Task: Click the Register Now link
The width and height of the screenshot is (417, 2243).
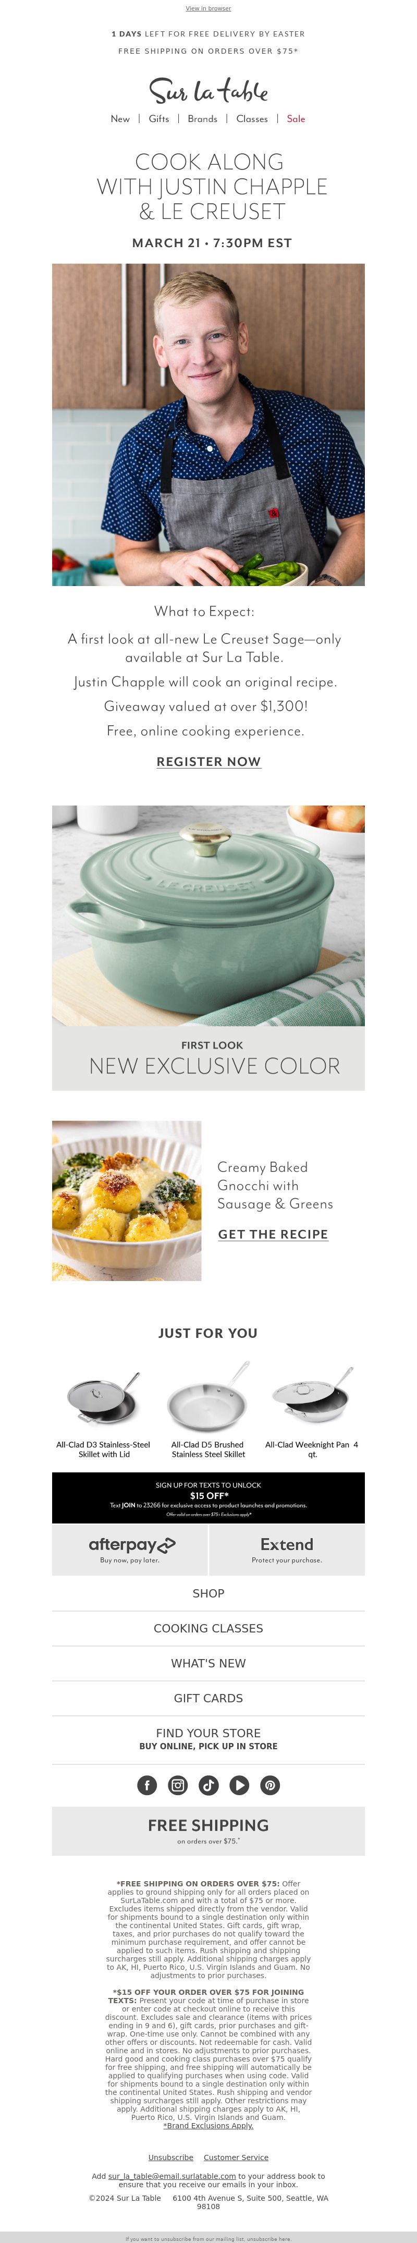Action: (209, 761)
